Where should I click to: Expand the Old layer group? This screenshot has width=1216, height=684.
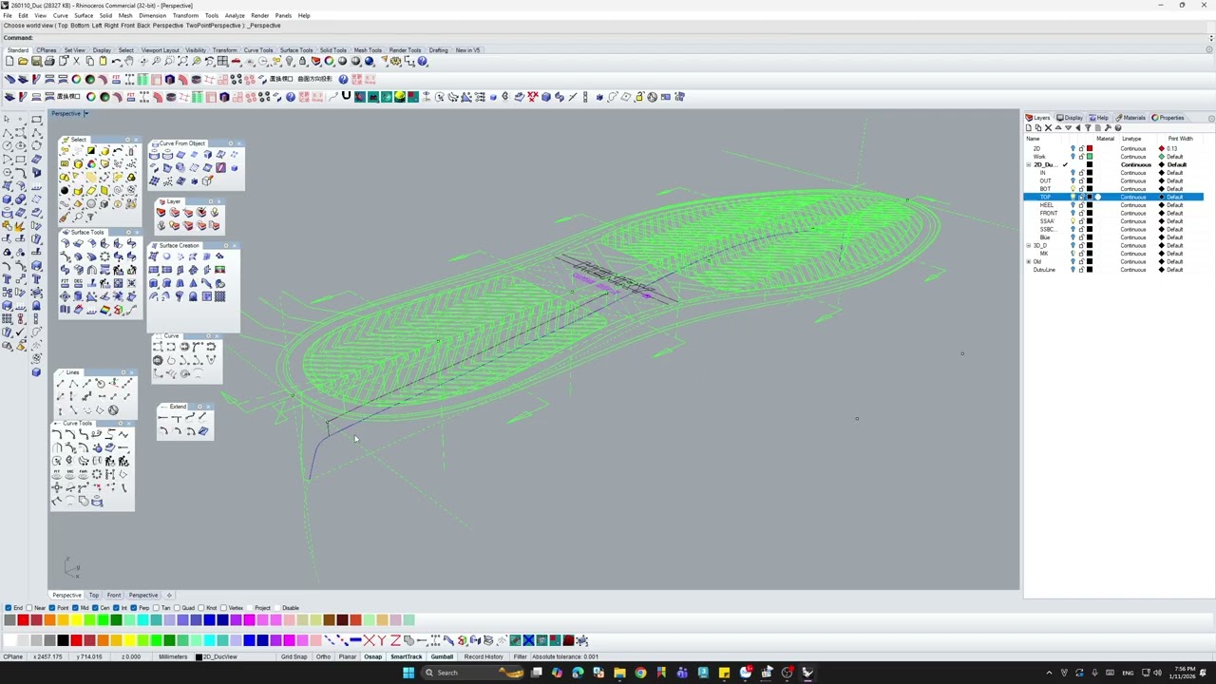(1029, 262)
